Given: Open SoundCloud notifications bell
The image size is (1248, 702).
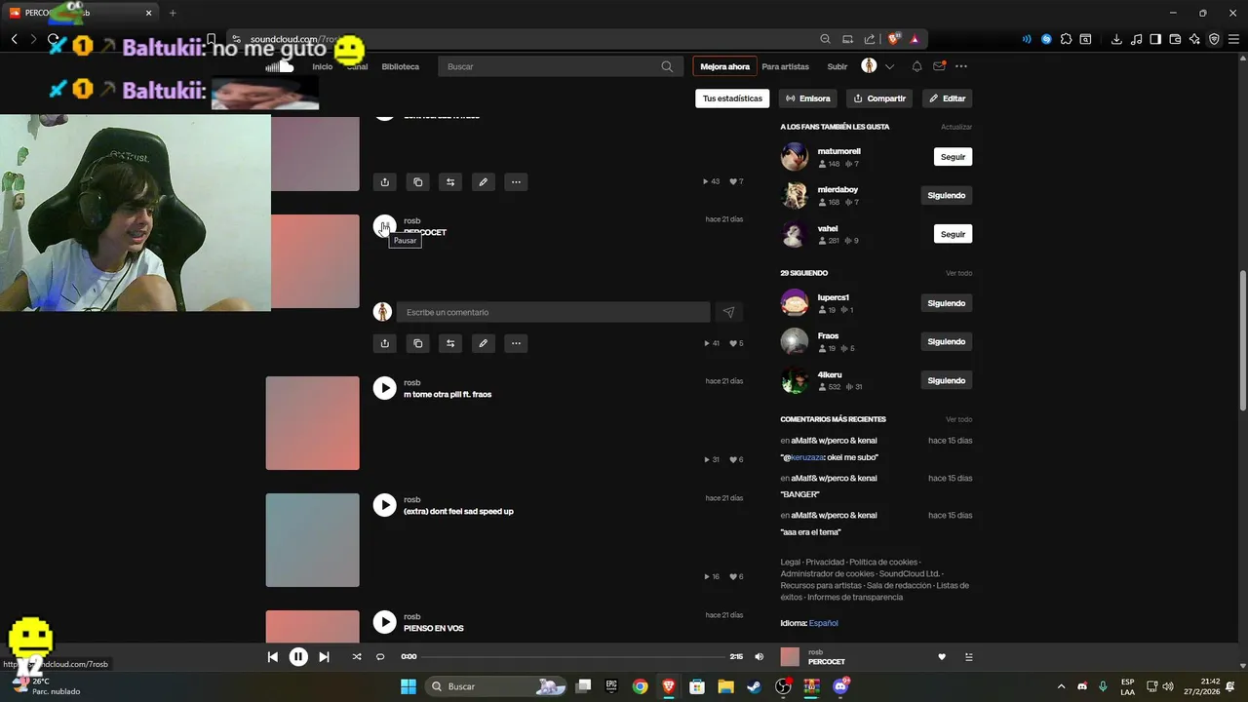Looking at the screenshot, I should (916, 66).
